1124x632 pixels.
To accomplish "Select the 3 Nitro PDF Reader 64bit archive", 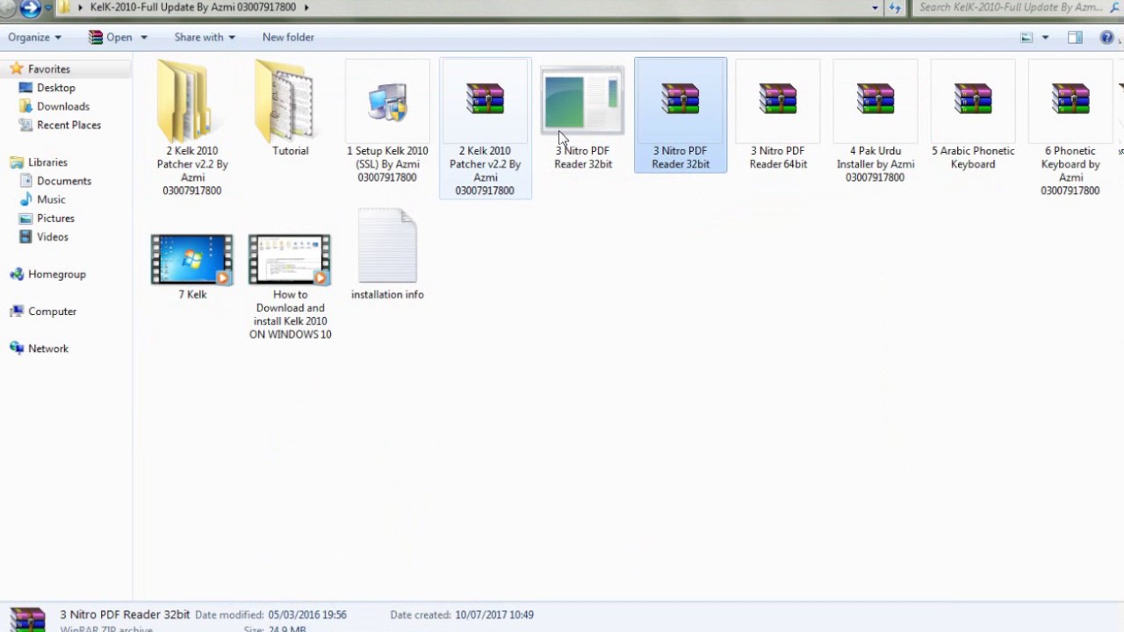I will pos(778,116).
